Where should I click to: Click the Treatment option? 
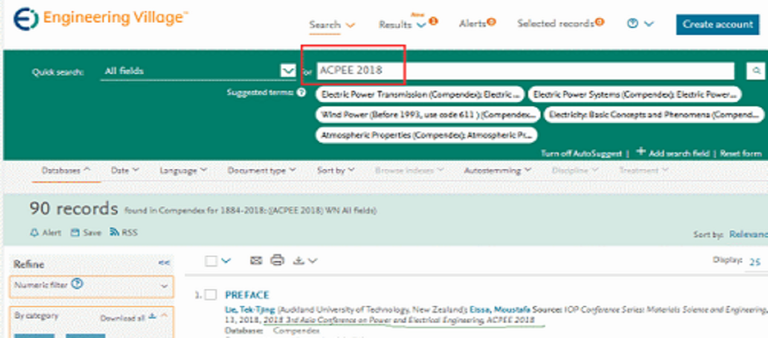tap(644, 170)
